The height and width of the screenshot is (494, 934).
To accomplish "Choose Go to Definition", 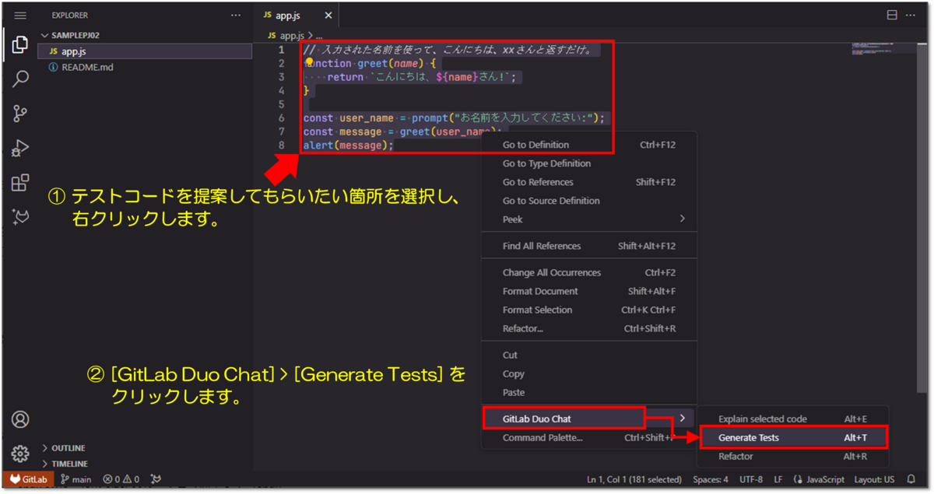I will [589, 145].
